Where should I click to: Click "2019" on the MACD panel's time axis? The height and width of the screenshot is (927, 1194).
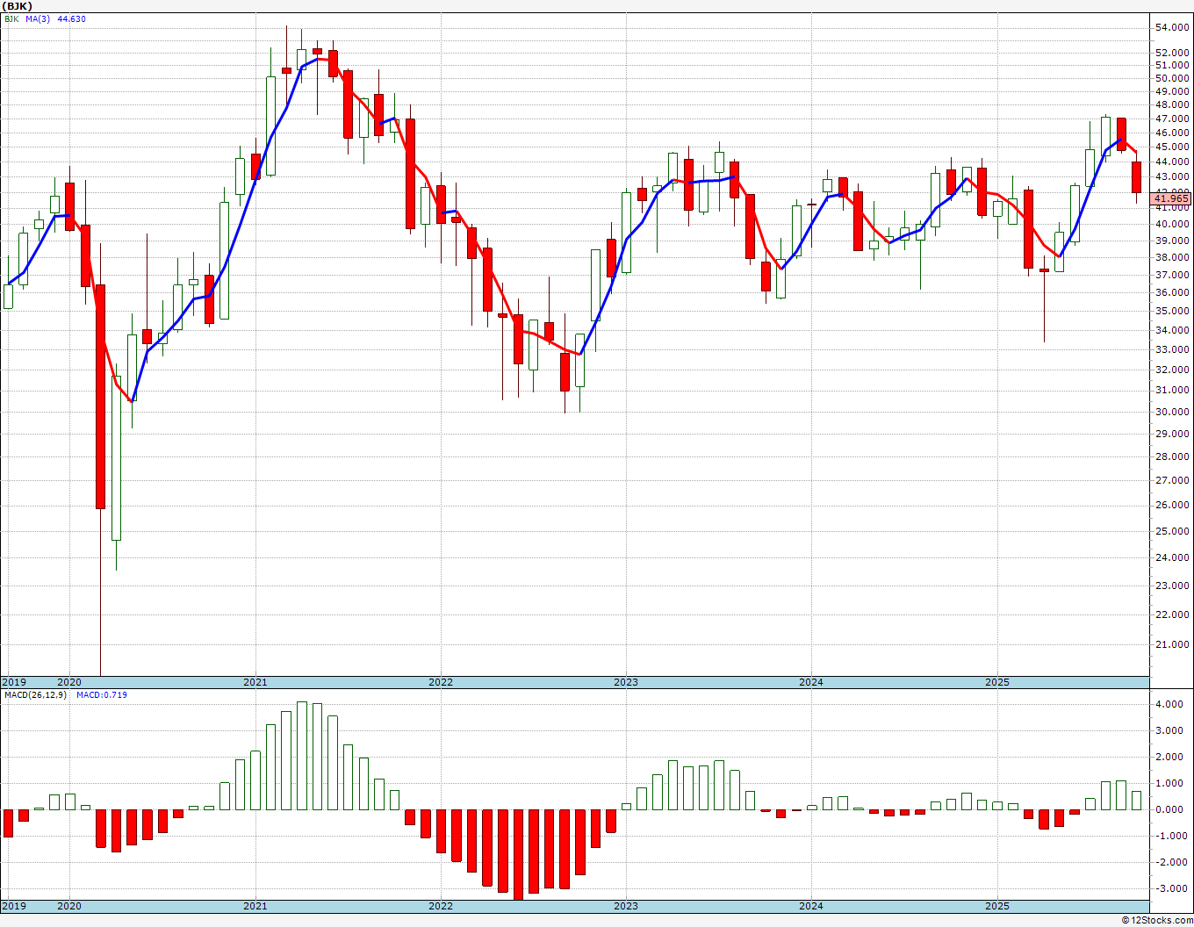coord(13,906)
